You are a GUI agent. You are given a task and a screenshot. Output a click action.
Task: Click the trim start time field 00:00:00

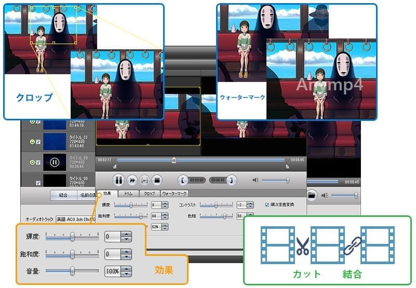point(197,181)
